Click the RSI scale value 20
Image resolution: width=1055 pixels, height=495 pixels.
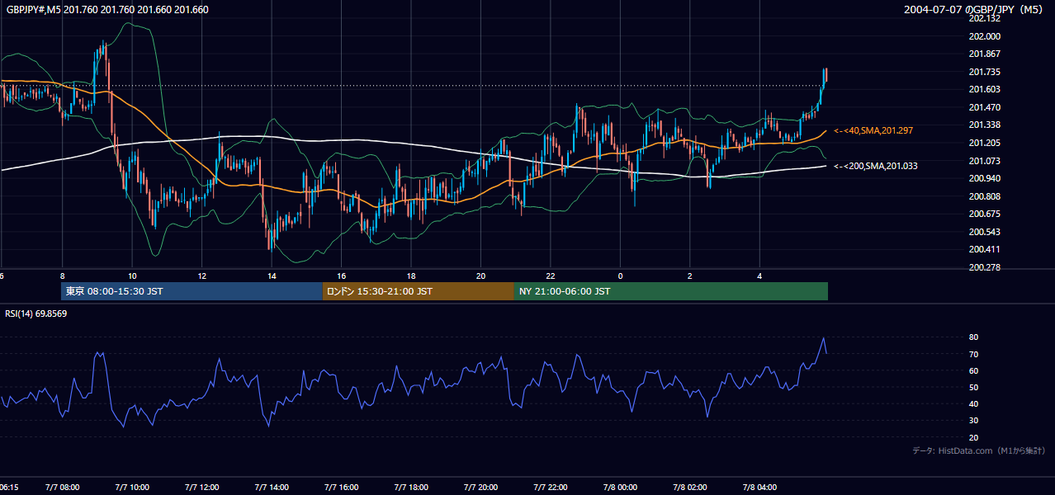pos(974,437)
